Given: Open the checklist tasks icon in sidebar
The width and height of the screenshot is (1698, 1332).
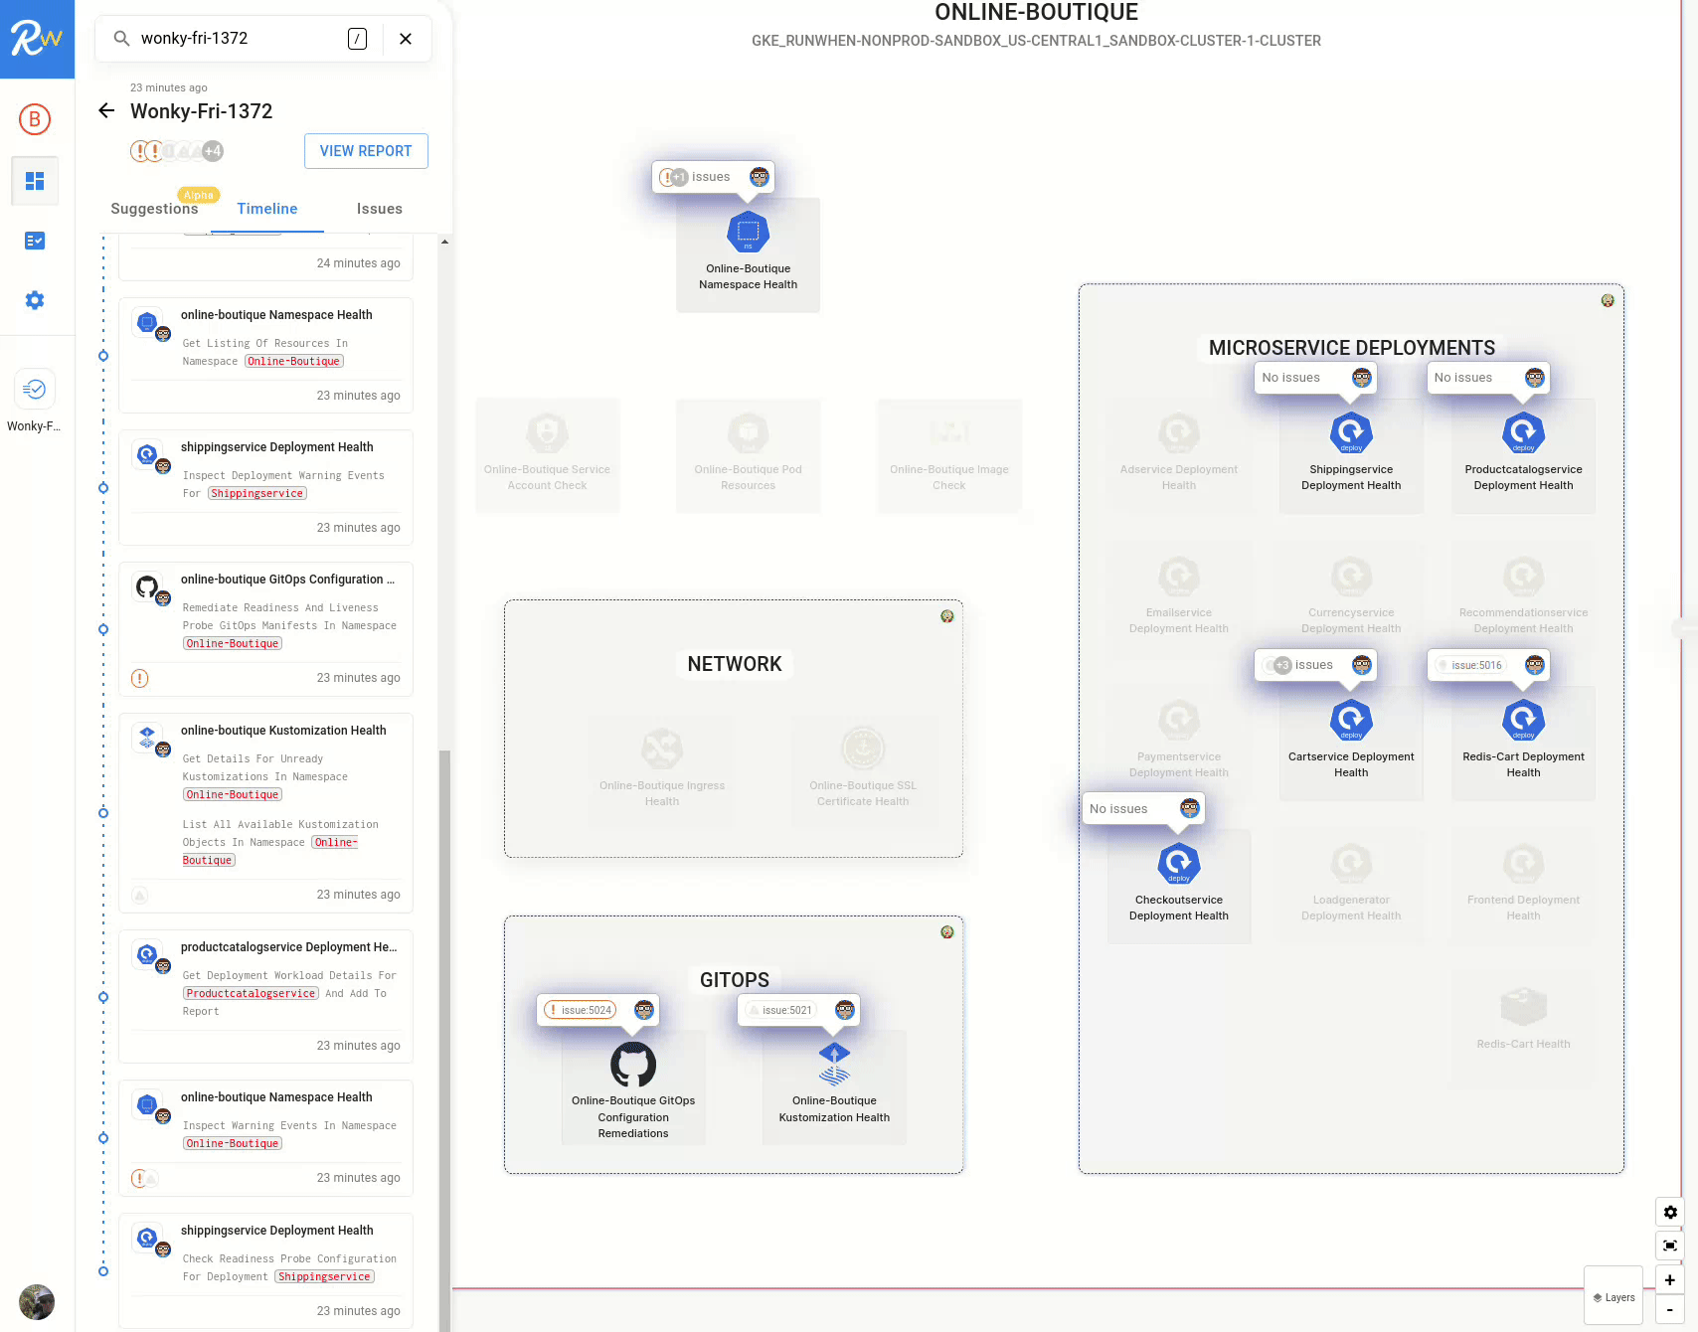Looking at the screenshot, I should point(35,241).
